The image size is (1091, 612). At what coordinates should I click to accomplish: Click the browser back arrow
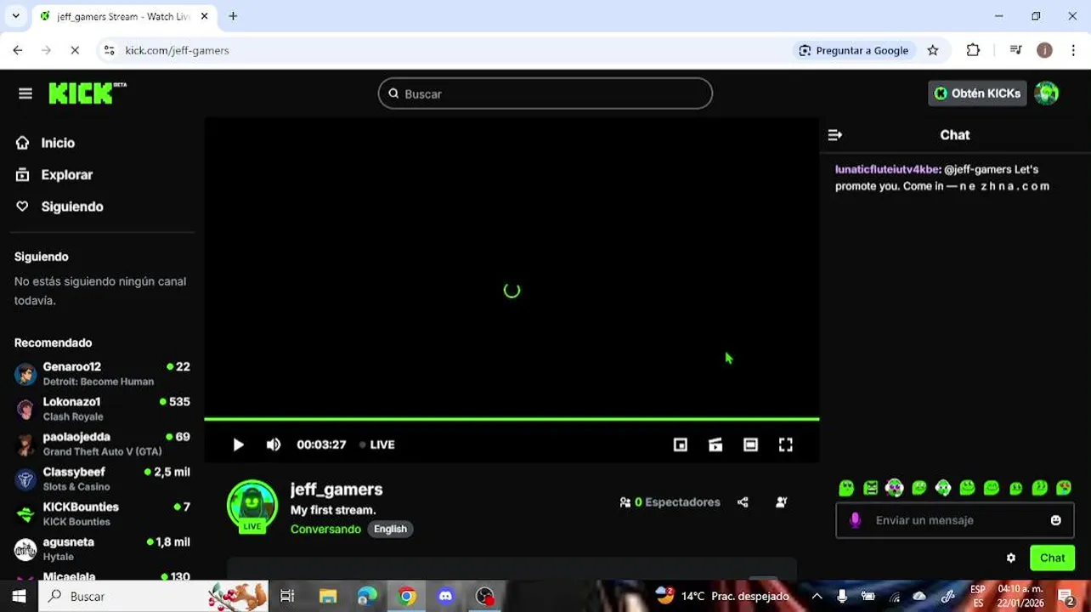click(x=18, y=50)
